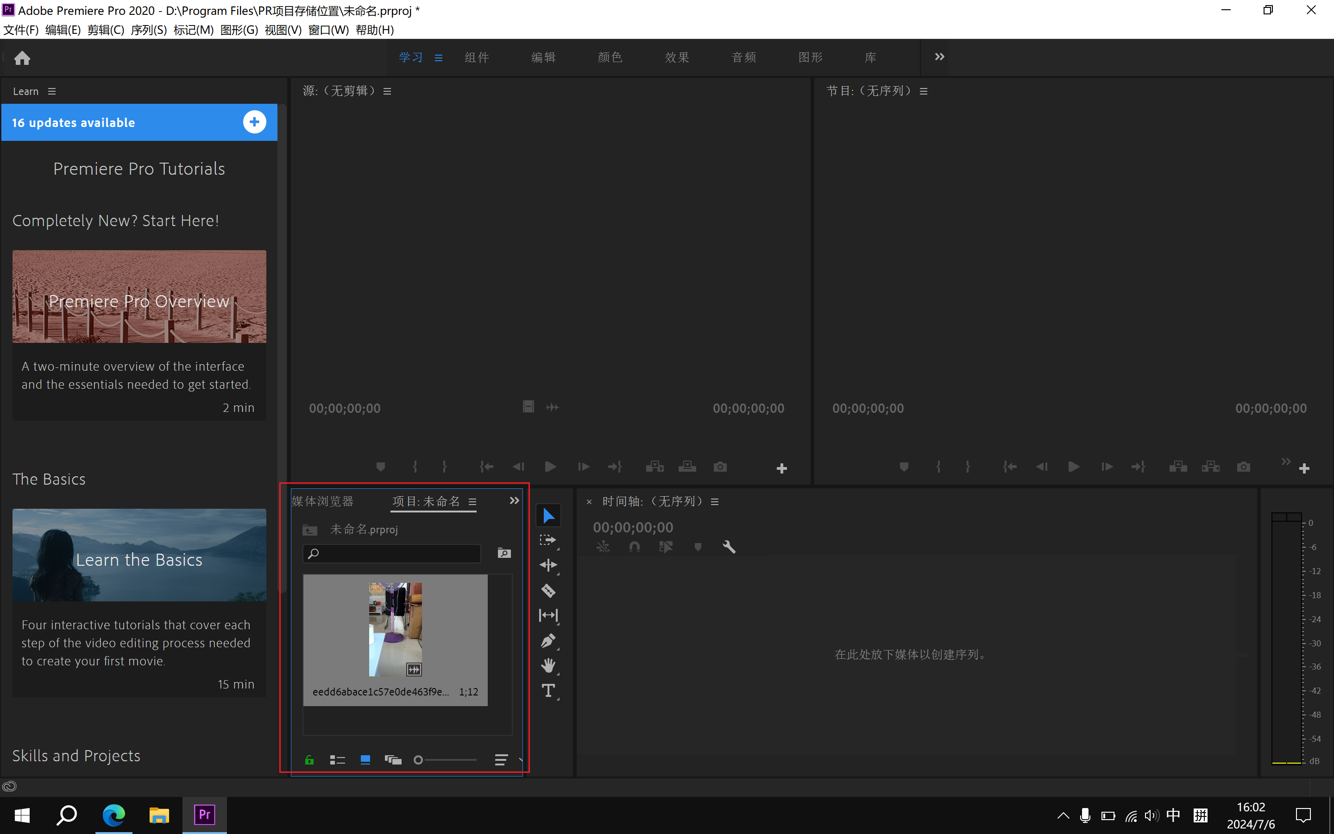The image size is (1334, 834).
Task: Select the Pen tool
Action: (x=548, y=640)
